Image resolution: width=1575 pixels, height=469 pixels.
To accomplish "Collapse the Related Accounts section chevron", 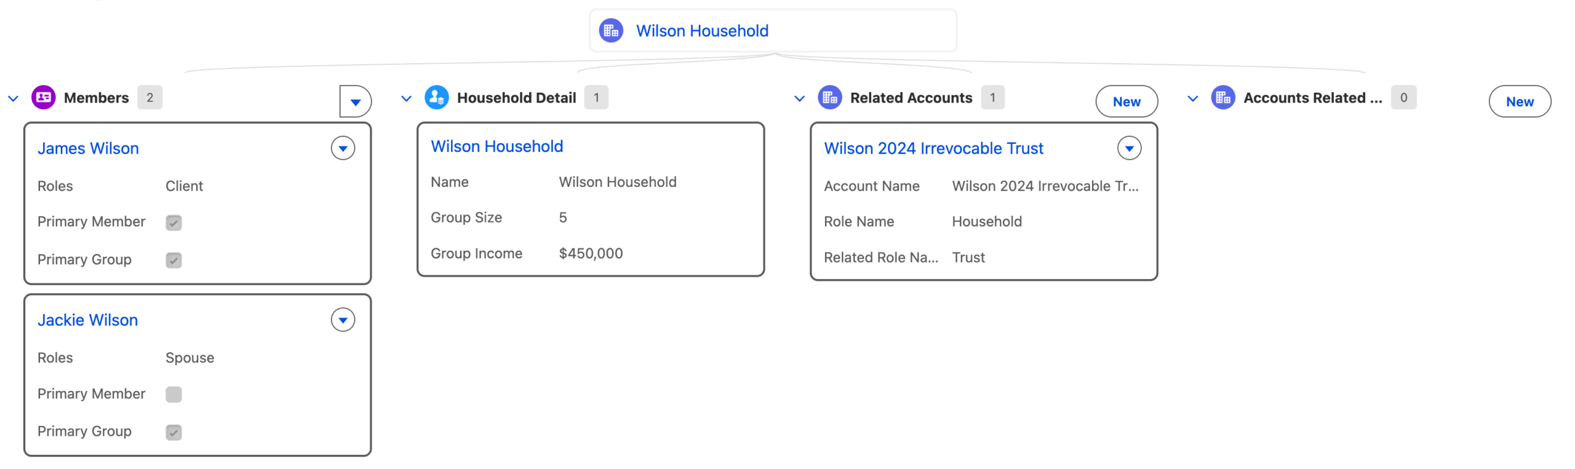I will 799,98.
